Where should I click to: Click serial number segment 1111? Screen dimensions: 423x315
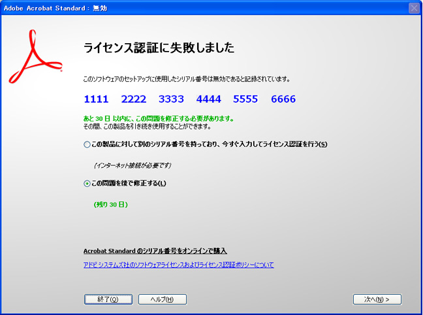[97, 99]
